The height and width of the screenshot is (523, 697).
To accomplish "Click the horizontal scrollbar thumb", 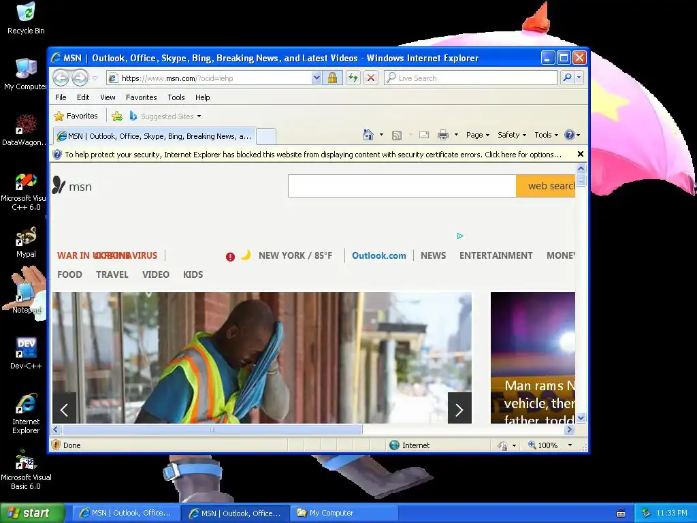I will [212, 429].
